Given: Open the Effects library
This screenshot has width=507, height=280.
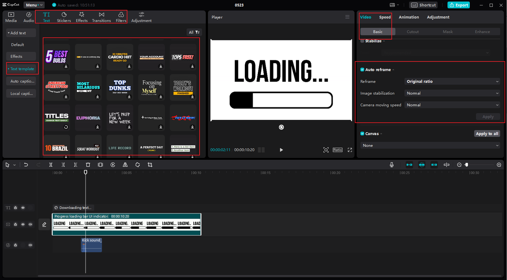Looking at the screenshot, I should tap(82, 17).
